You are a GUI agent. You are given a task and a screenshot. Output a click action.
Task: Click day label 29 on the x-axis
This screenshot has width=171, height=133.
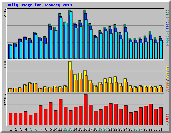coord(150,129)
